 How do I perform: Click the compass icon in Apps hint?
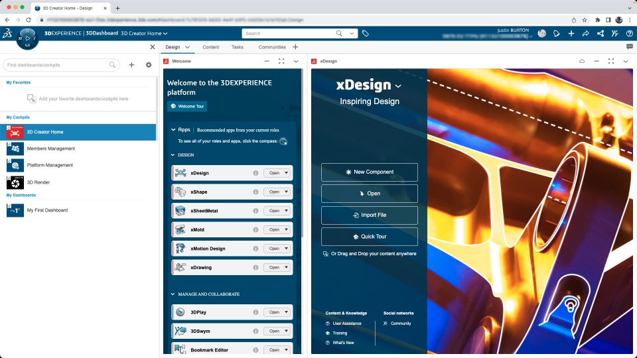(283, 141)
